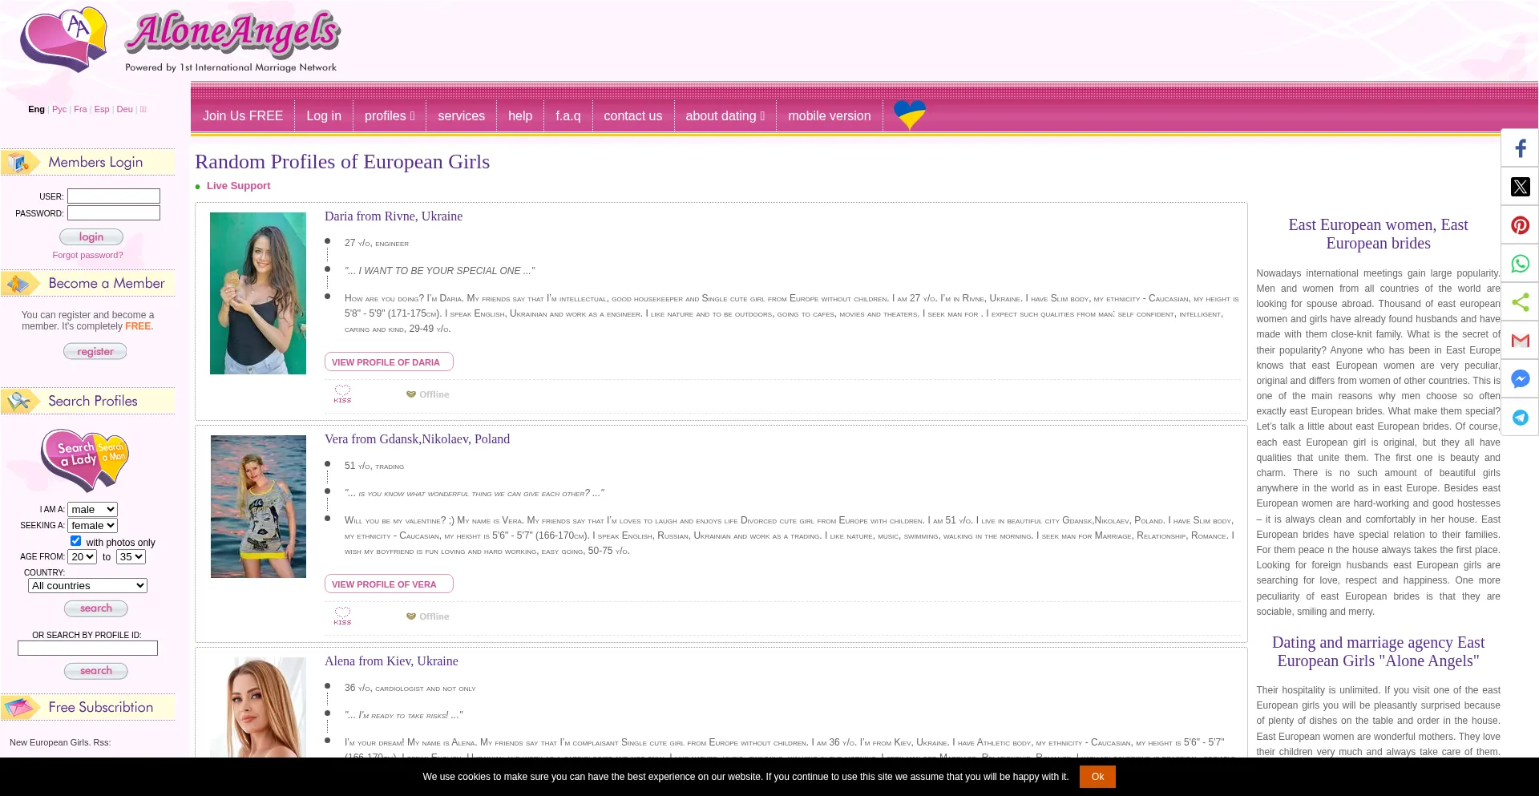Open Live Support link
Screen dimensions: 1539x796
238,186
